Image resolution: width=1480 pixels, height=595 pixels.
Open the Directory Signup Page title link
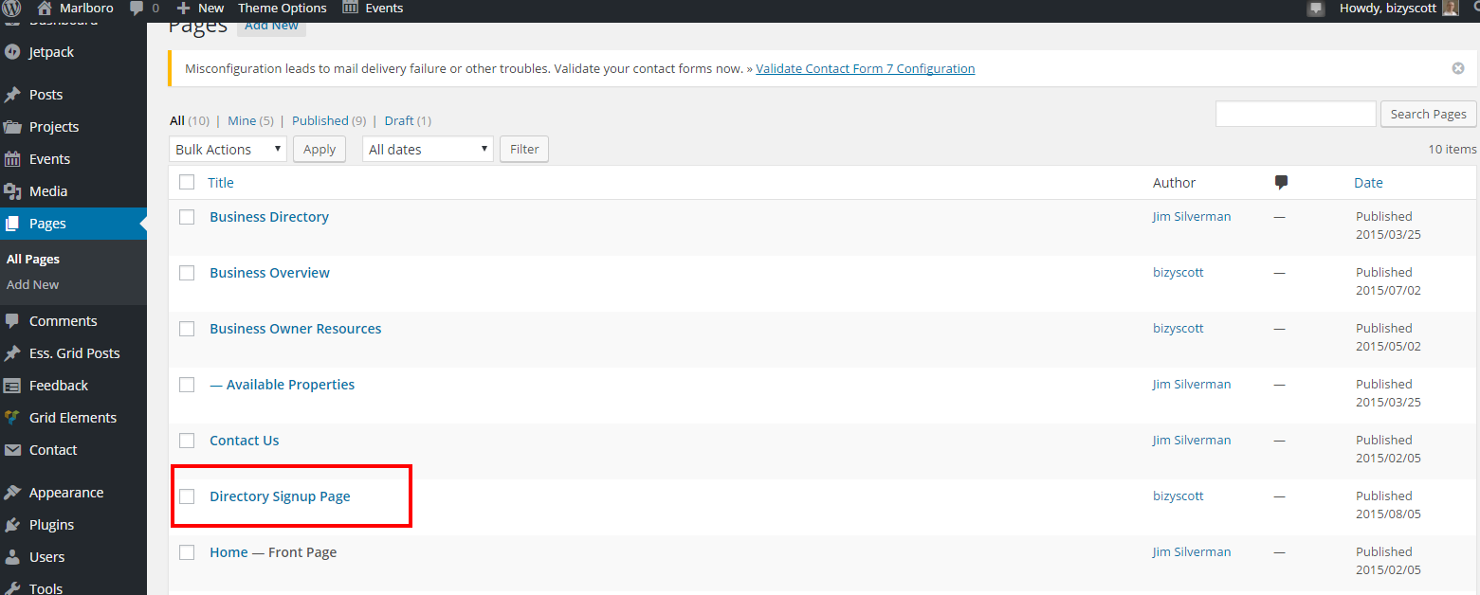pyautogui.click(x=280, y=496)
